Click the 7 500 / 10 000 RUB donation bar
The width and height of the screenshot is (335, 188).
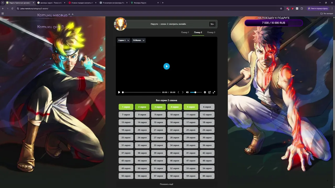click(273, 23)
